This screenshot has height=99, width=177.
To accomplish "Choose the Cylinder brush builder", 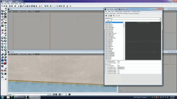I will point(2,47).
